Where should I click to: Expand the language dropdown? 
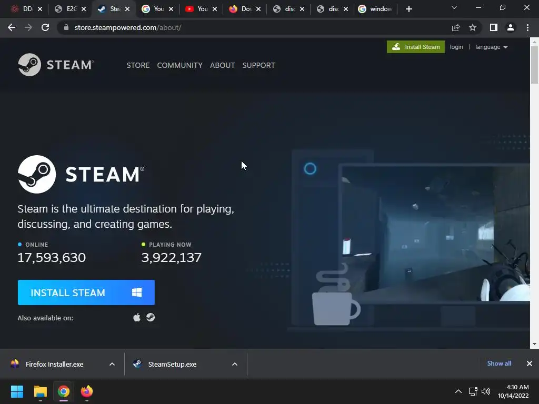click(491, 47)
